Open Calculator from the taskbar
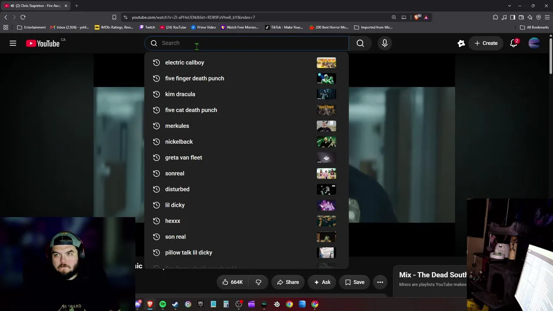This screenshot has height=311, width=553. [226, 305]
